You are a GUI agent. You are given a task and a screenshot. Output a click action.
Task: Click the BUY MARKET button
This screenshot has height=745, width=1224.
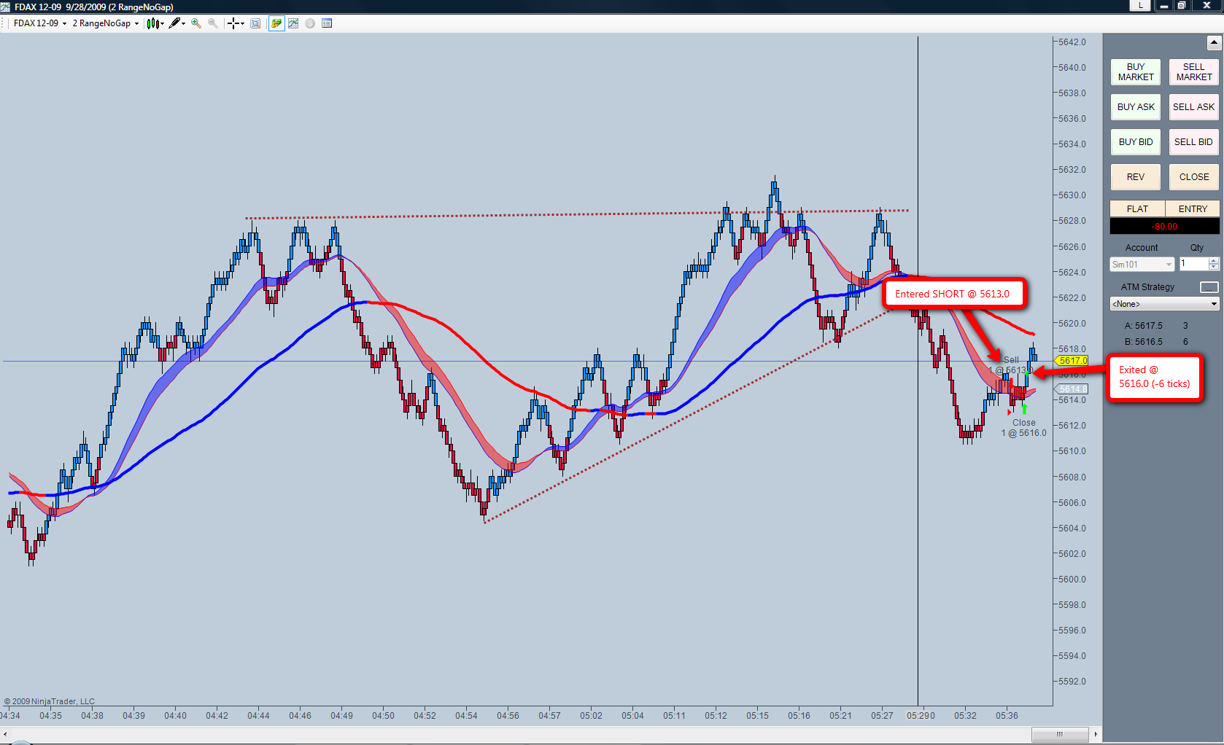pyautogui.click(x=1136, y=72)
